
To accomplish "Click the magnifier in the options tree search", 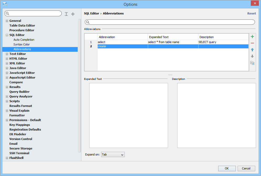I will pyautogui.click(x=8, y=13).
